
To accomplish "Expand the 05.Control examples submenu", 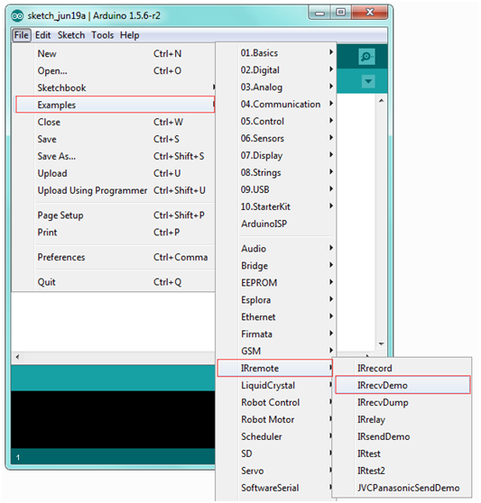I will coord(276,121).
